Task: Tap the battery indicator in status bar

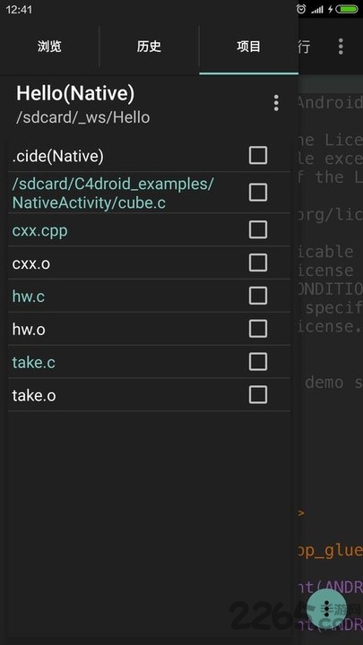Action: pyautogui.click(x=347, y=9)
